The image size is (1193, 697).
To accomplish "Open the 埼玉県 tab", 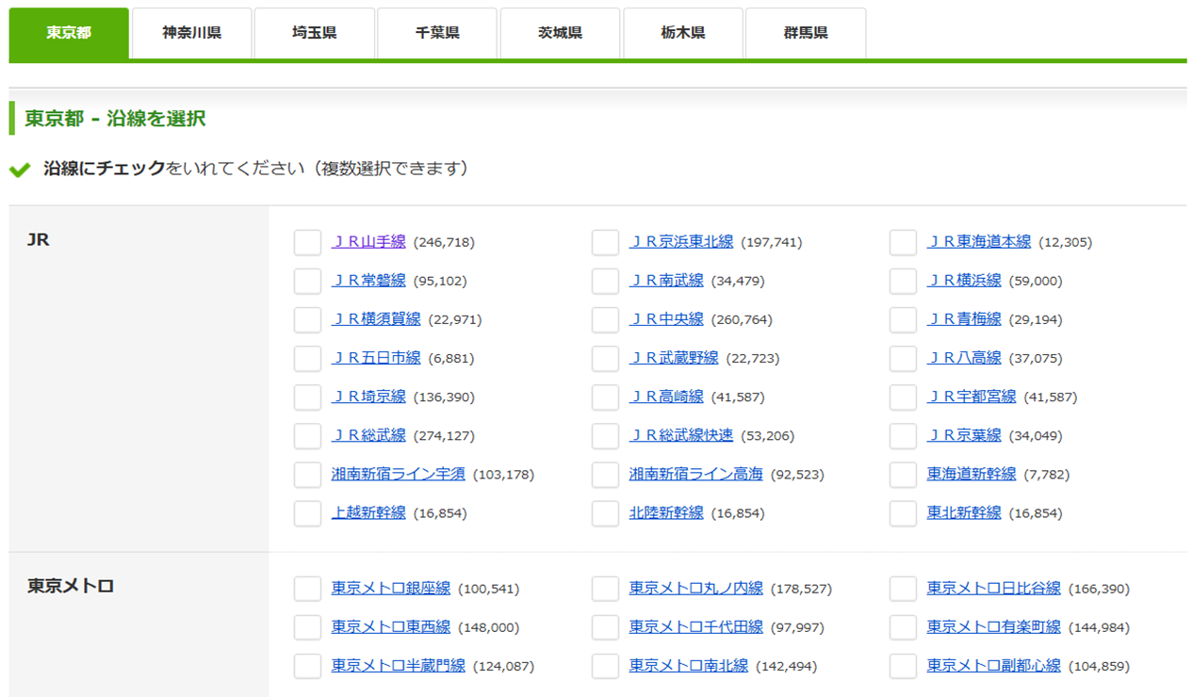I will coord(315,33).
